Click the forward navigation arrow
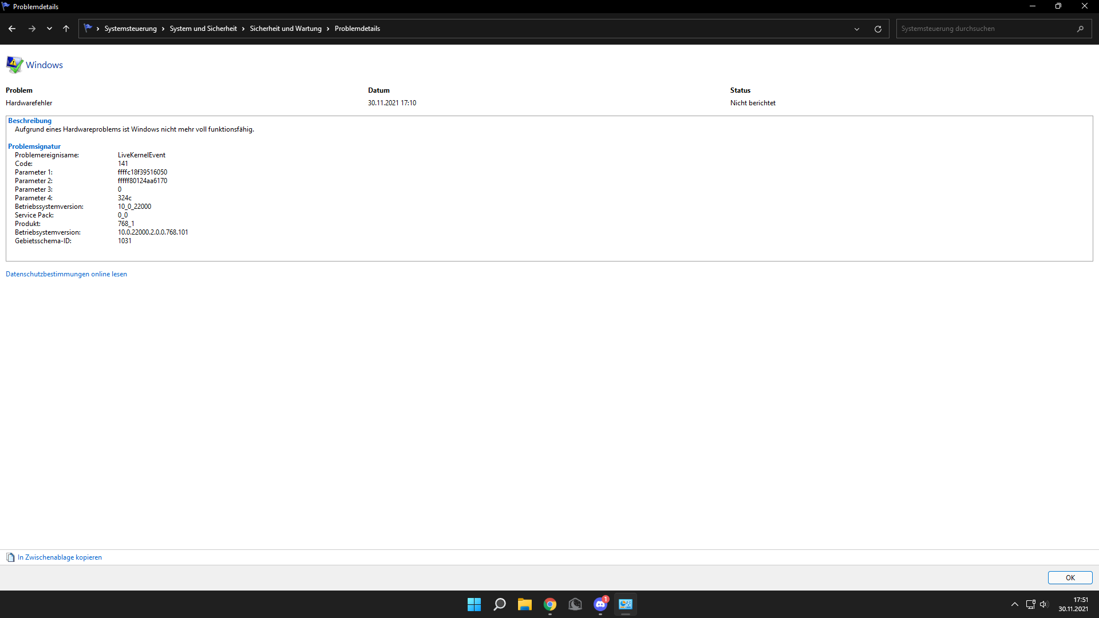1099x618 pixels. click(32, 29)
